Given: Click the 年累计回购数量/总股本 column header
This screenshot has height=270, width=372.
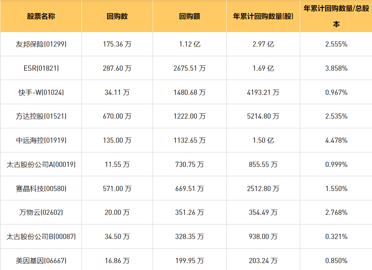Looking at the screenshot, I should pos(336,16).
